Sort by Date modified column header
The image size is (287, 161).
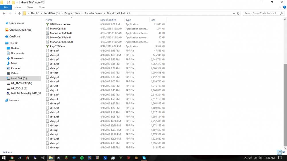(108, 20)
